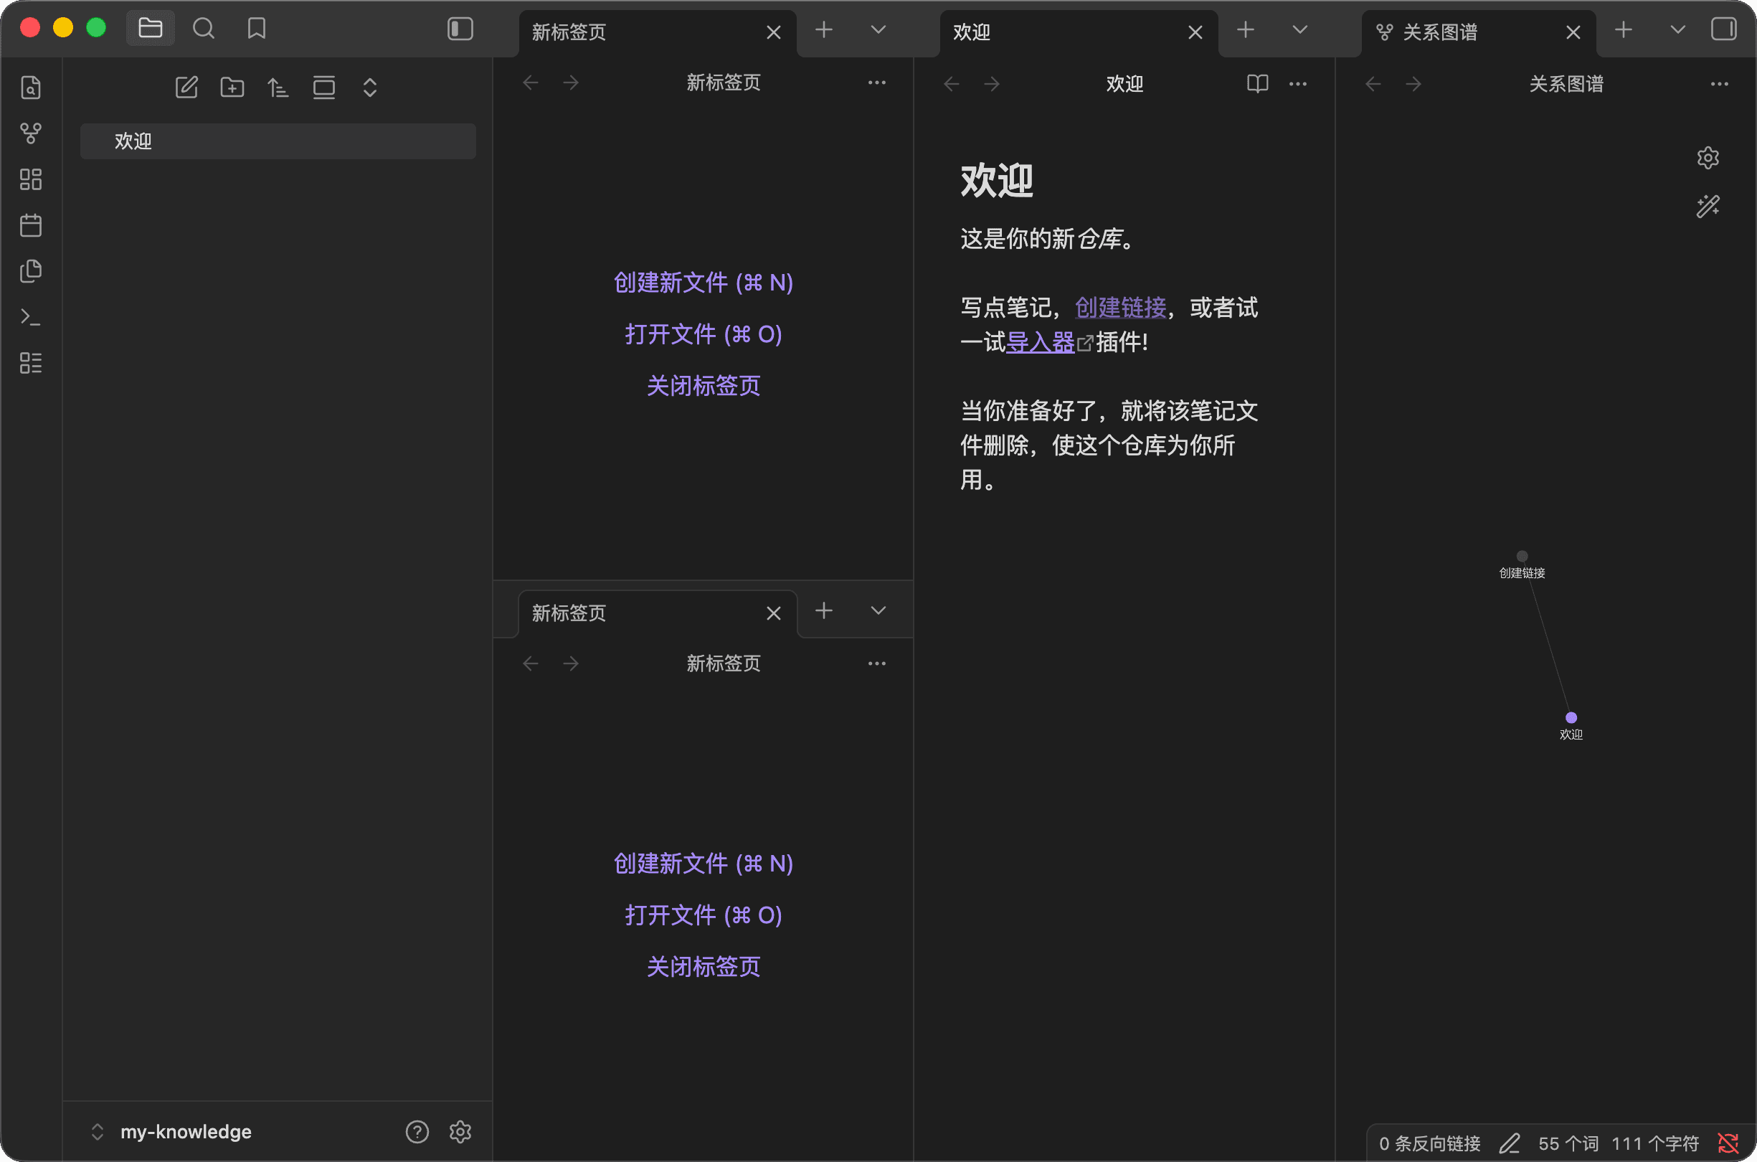Image resolution: width=1757 pixels, height=1162 pixels.
Task: Create a new folder in the file explorer
Action: [x=232, y=87]
